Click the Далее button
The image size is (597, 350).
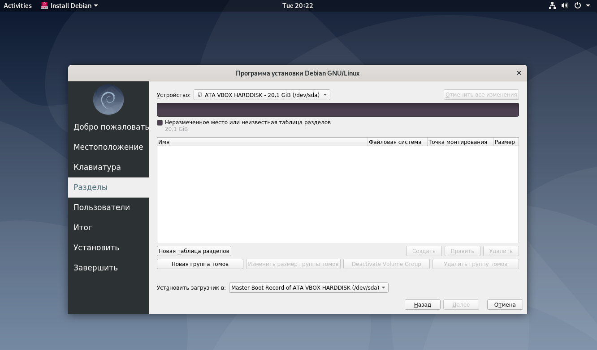point(461,304)
